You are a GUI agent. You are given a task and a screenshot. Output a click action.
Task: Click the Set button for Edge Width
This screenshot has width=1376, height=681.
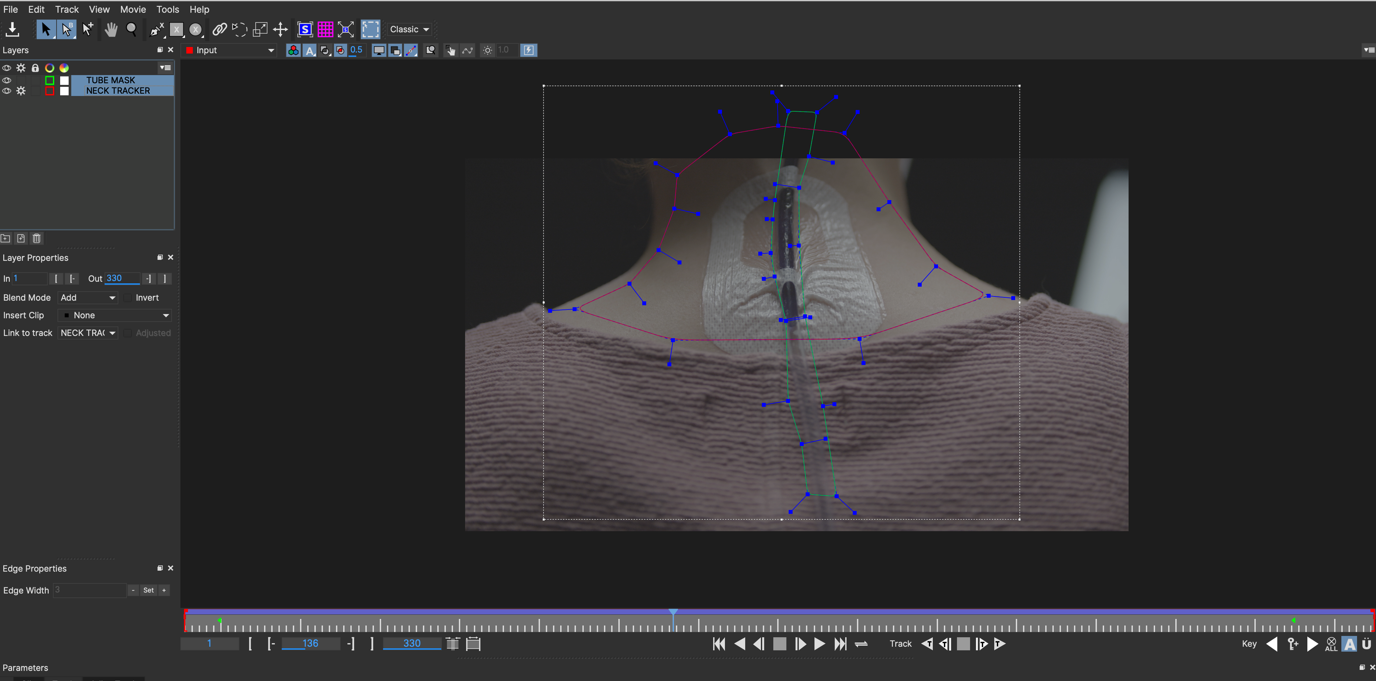pos(148,590)
